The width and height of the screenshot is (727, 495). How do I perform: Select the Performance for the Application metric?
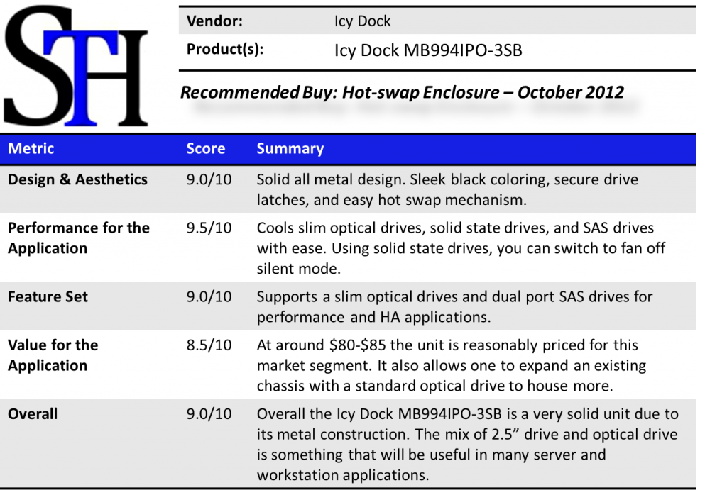78,238
